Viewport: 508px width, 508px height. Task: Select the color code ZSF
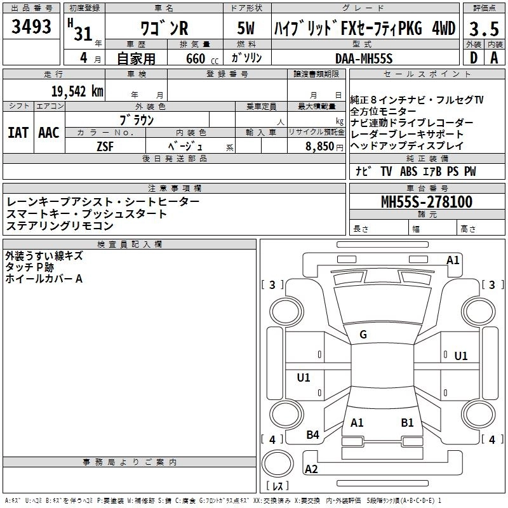[105, 146]
